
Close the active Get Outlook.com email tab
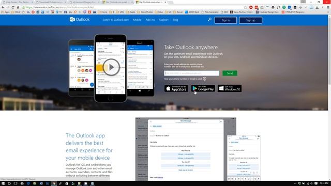click(x=165, y=2)
